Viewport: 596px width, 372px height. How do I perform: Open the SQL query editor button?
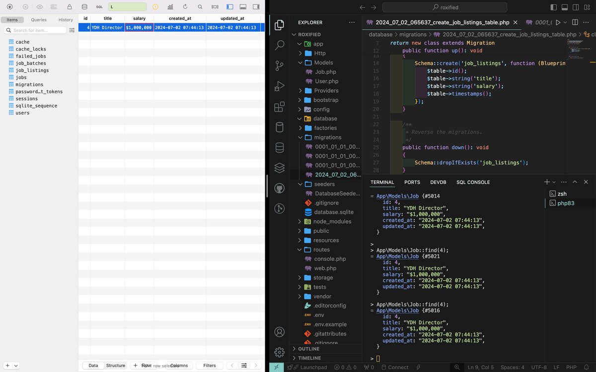(99, 7)
